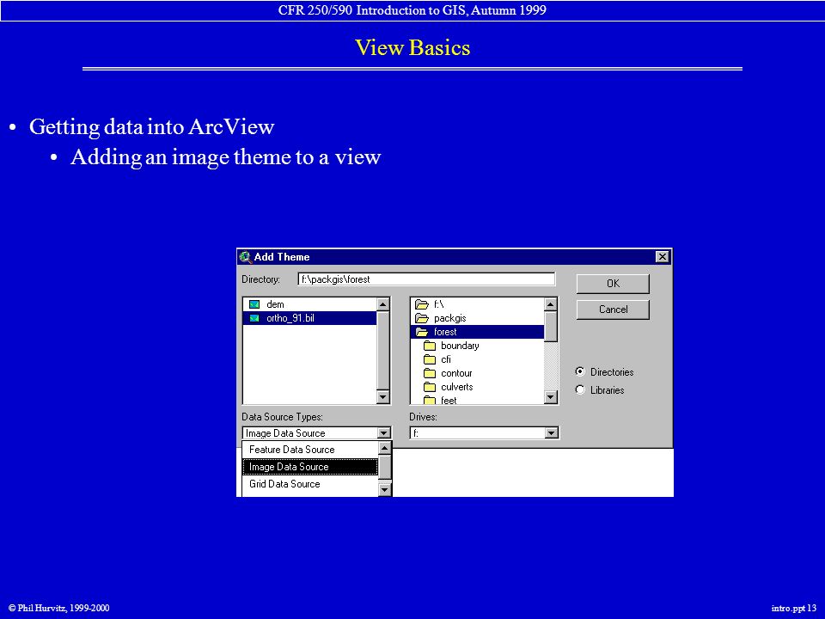Choose Grid Data Source from the list
This screenshot has width=825, height=619.
(x=310, y=484)
